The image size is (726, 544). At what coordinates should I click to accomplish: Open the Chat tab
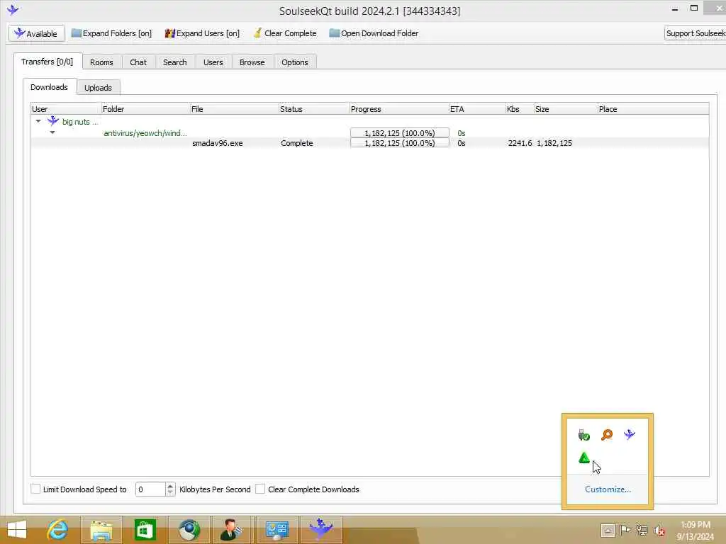[x=138, y=62]
